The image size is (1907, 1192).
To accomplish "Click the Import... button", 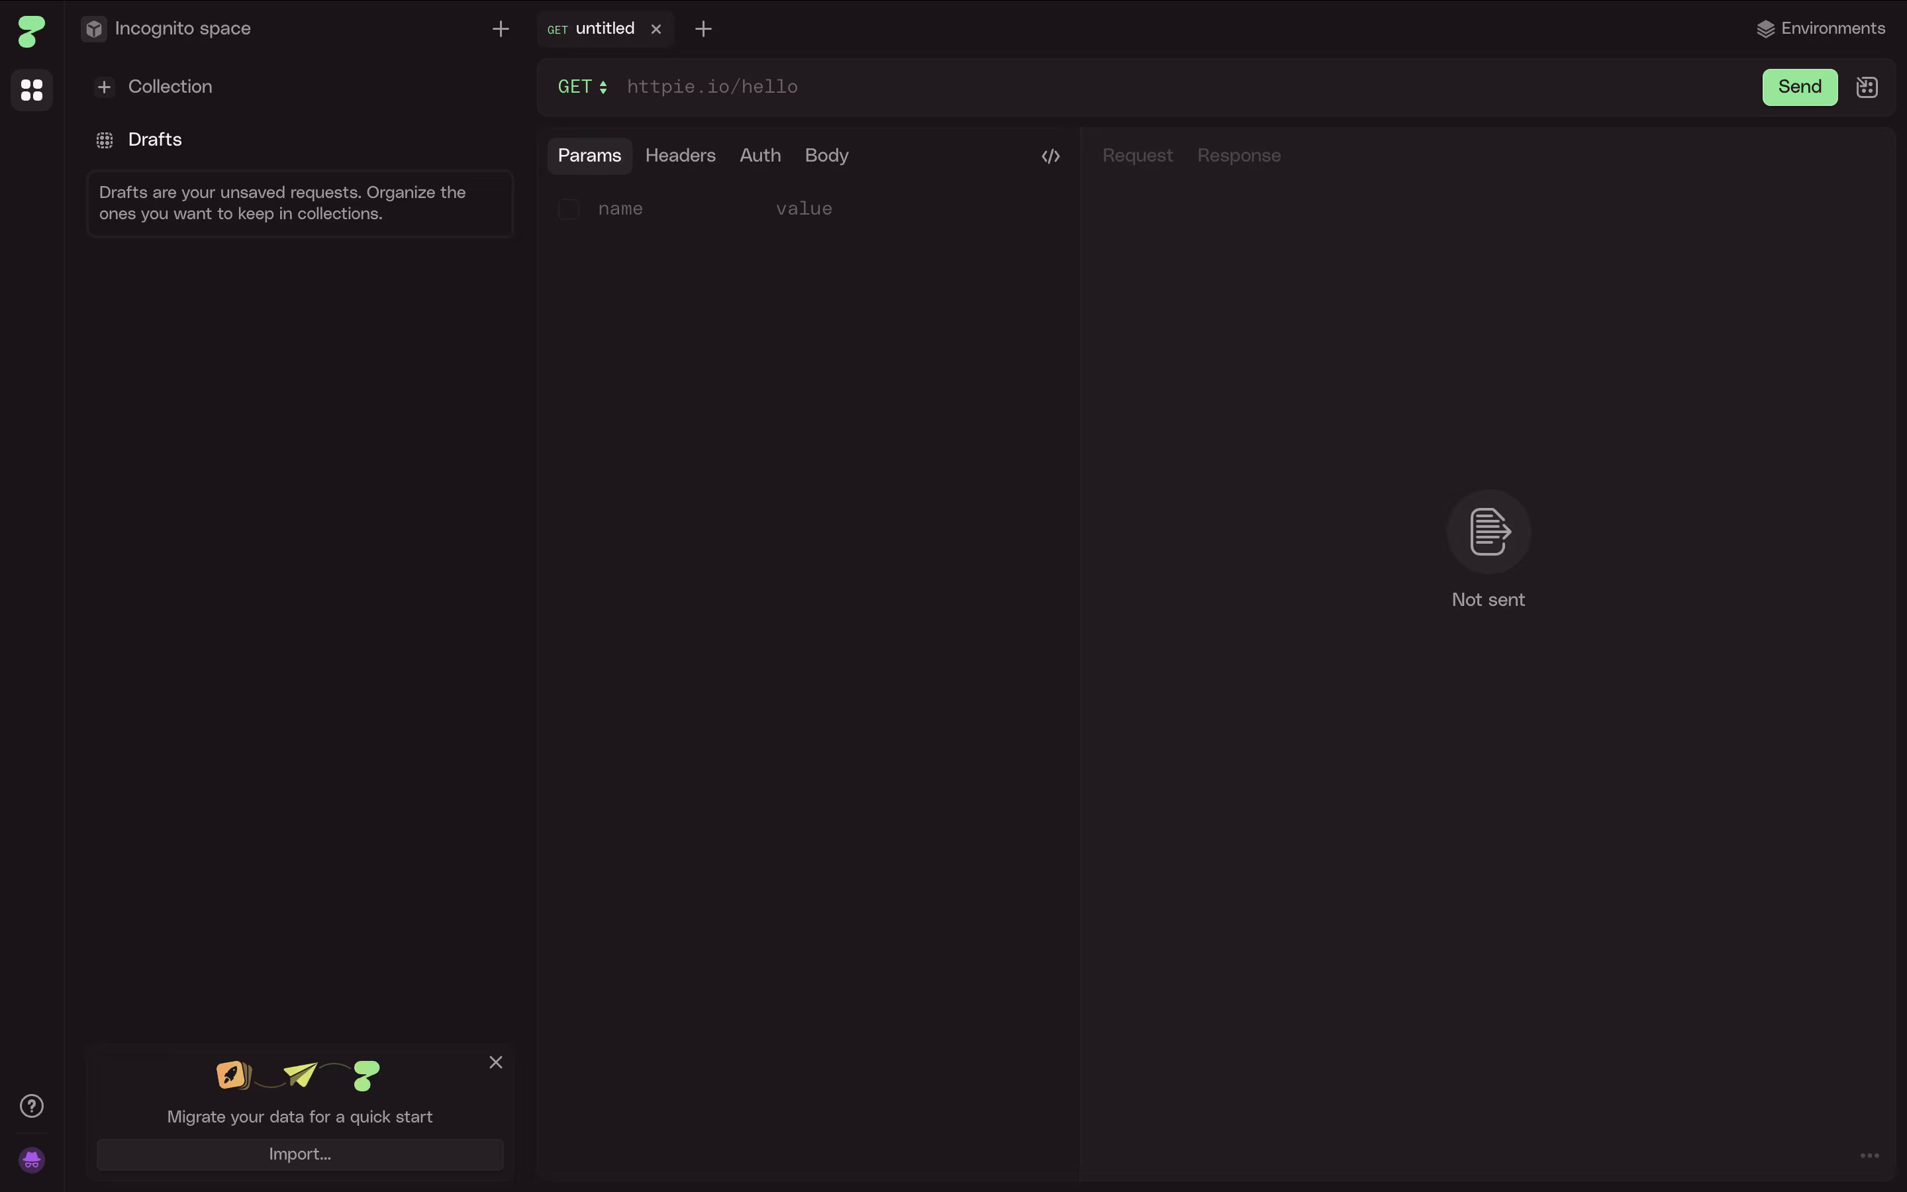I will (x=300, y=1154).
